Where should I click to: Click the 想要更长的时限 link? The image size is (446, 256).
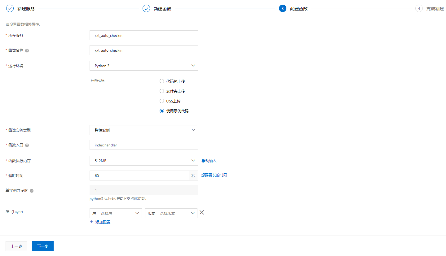click(x=214, y=175)
